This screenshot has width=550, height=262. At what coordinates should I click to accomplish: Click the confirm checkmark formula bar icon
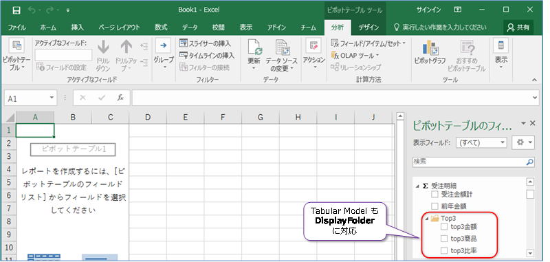(102, 98)
